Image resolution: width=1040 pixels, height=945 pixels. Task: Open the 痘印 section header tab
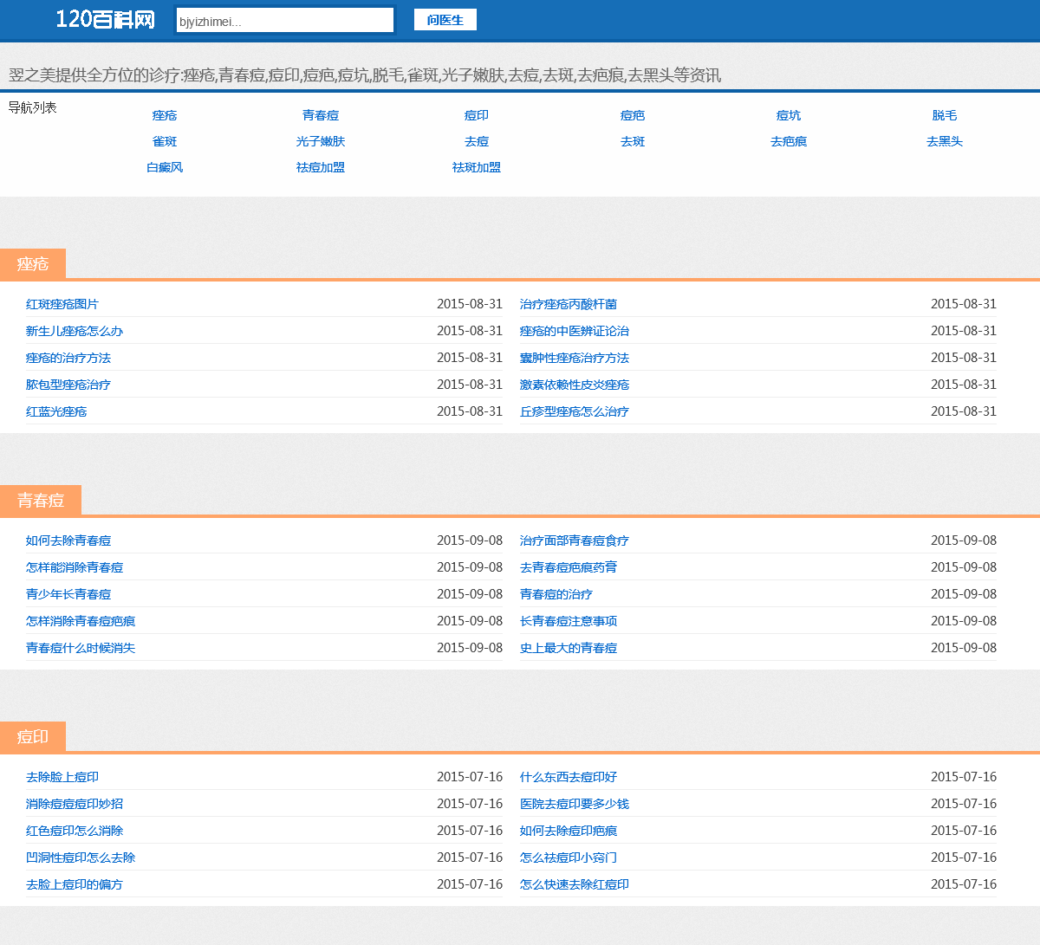pyautogui.click(x=33, y=737)
